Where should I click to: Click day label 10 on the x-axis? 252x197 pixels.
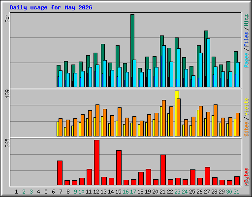pyautogui.click(x=81, y=192)
